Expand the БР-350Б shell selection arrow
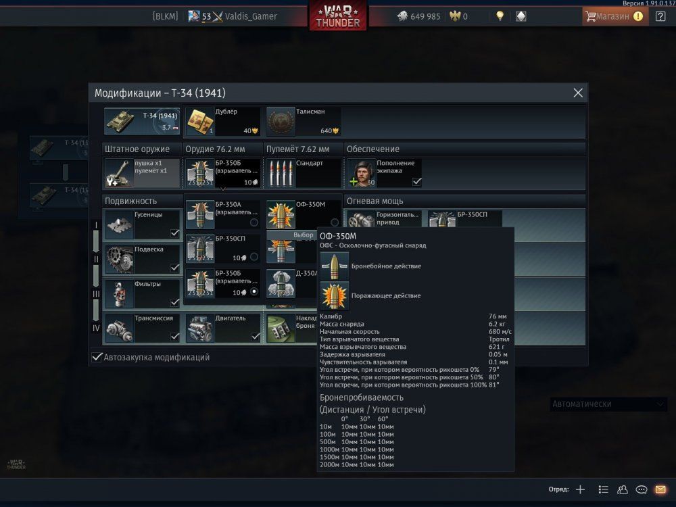The height and width of the screenshot is (507, 676). coord(222,189)
